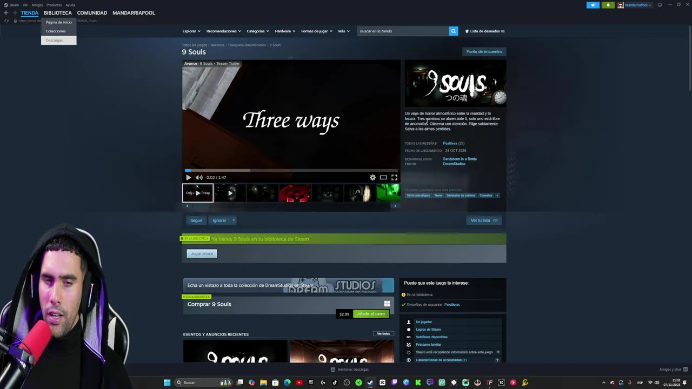
Task: Select the 'Simulador de caminar' tag
Action: point(461,195)
